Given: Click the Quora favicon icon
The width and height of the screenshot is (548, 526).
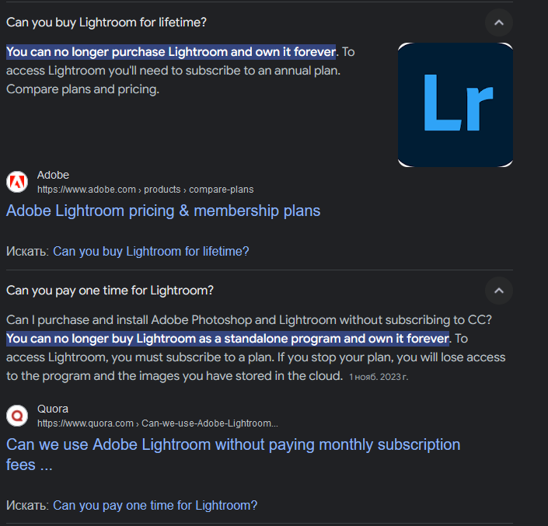Looking at the screenshot, I should pyautogui.click(x=17, y=416).
